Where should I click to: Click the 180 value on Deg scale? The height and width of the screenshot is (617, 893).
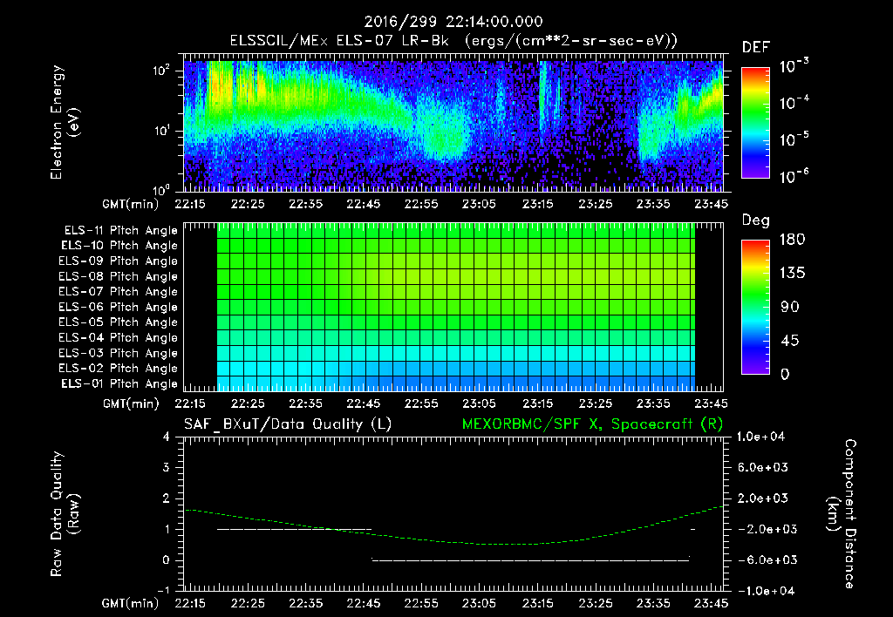point(792,239)
